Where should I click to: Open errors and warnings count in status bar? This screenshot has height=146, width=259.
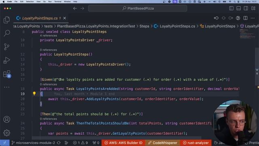coord(81,143)
